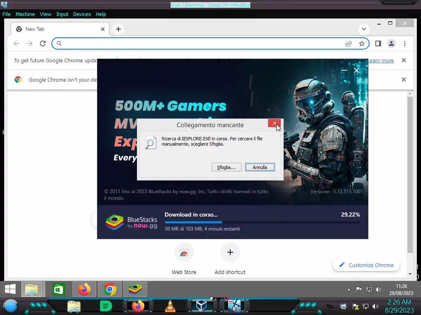Click Customize Chrome button

click(366, 265)
